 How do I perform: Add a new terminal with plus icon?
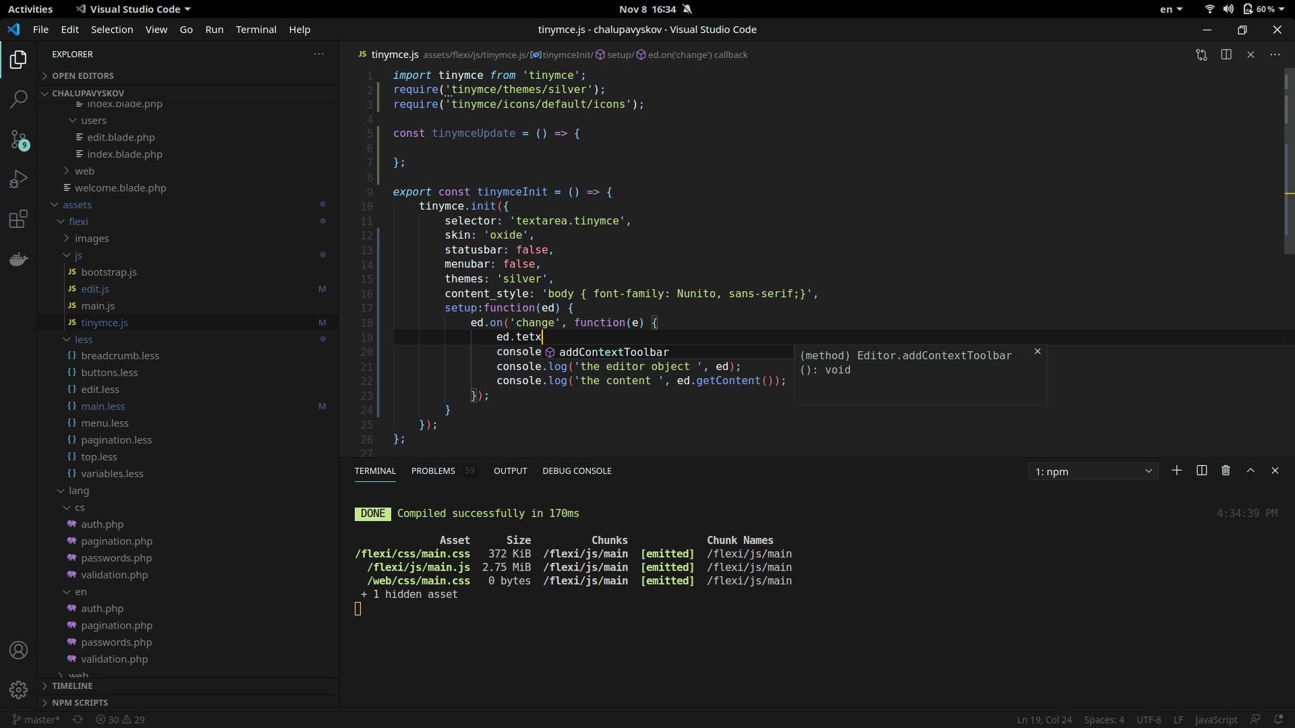pos(1176,471)
